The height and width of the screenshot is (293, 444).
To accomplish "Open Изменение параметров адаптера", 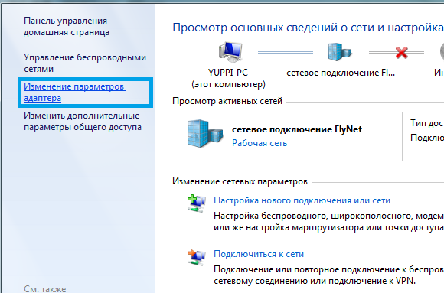I will 75,92.
